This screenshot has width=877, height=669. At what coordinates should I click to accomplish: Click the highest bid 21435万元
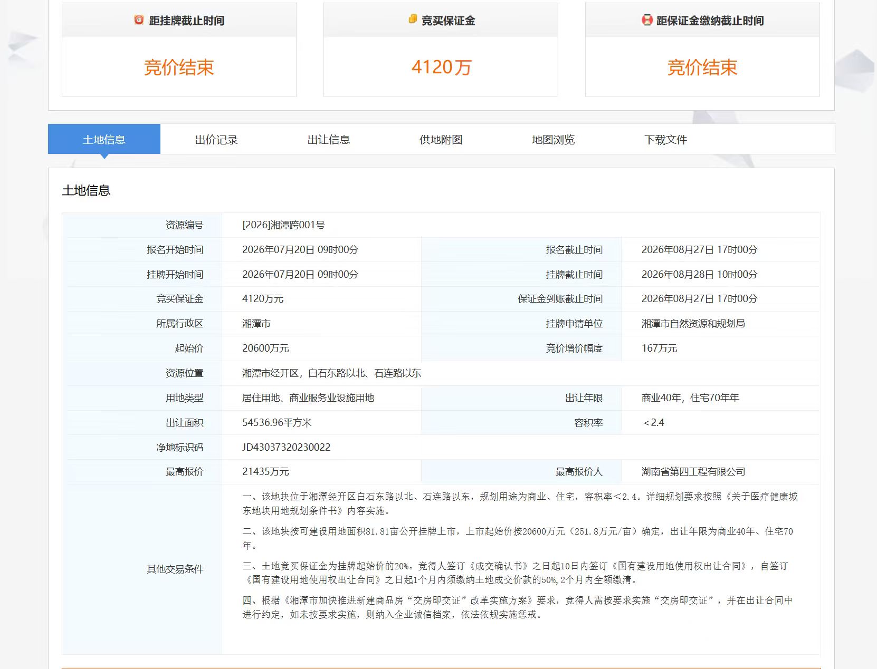[x=265, y=472]
